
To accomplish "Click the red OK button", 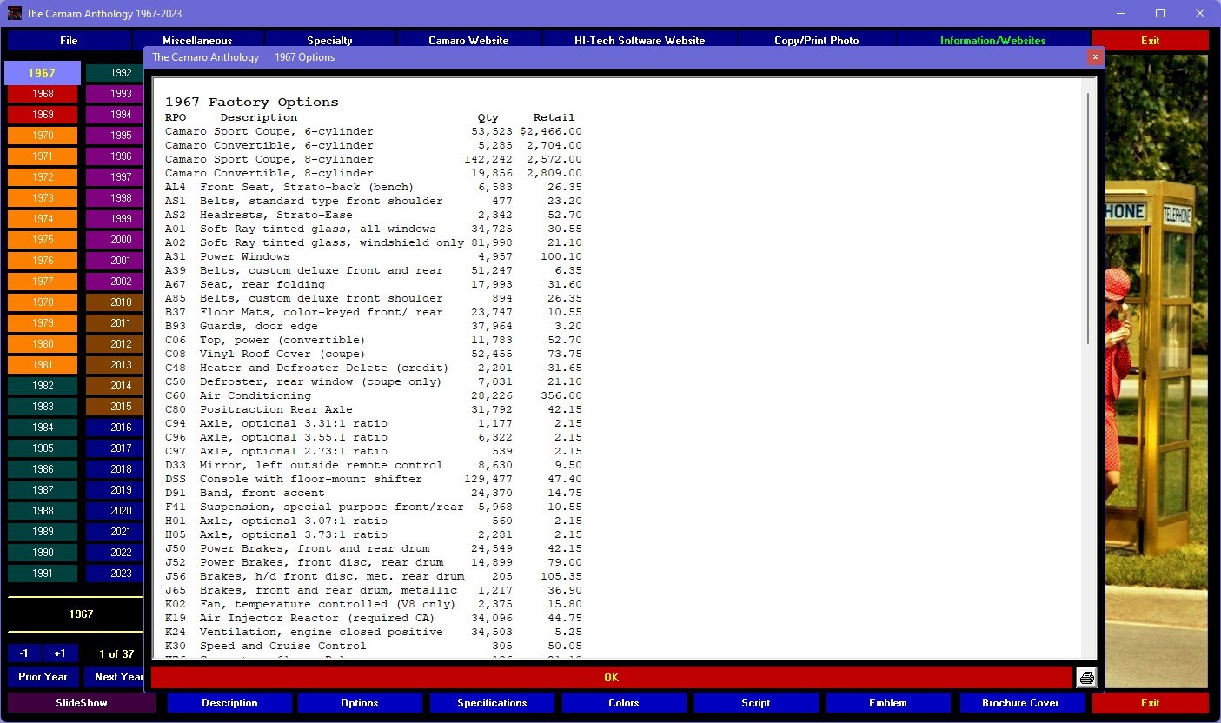I will pos(612,677).
